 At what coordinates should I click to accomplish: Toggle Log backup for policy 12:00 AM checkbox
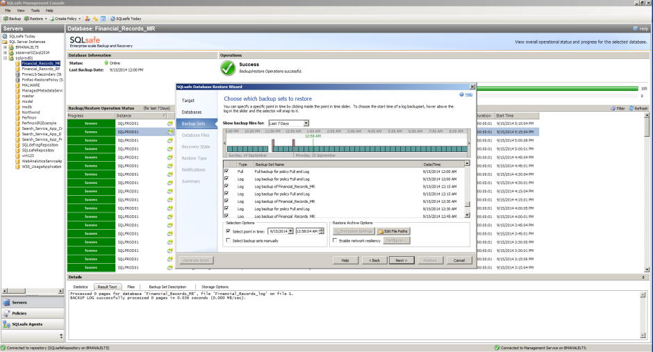point(226,178)
